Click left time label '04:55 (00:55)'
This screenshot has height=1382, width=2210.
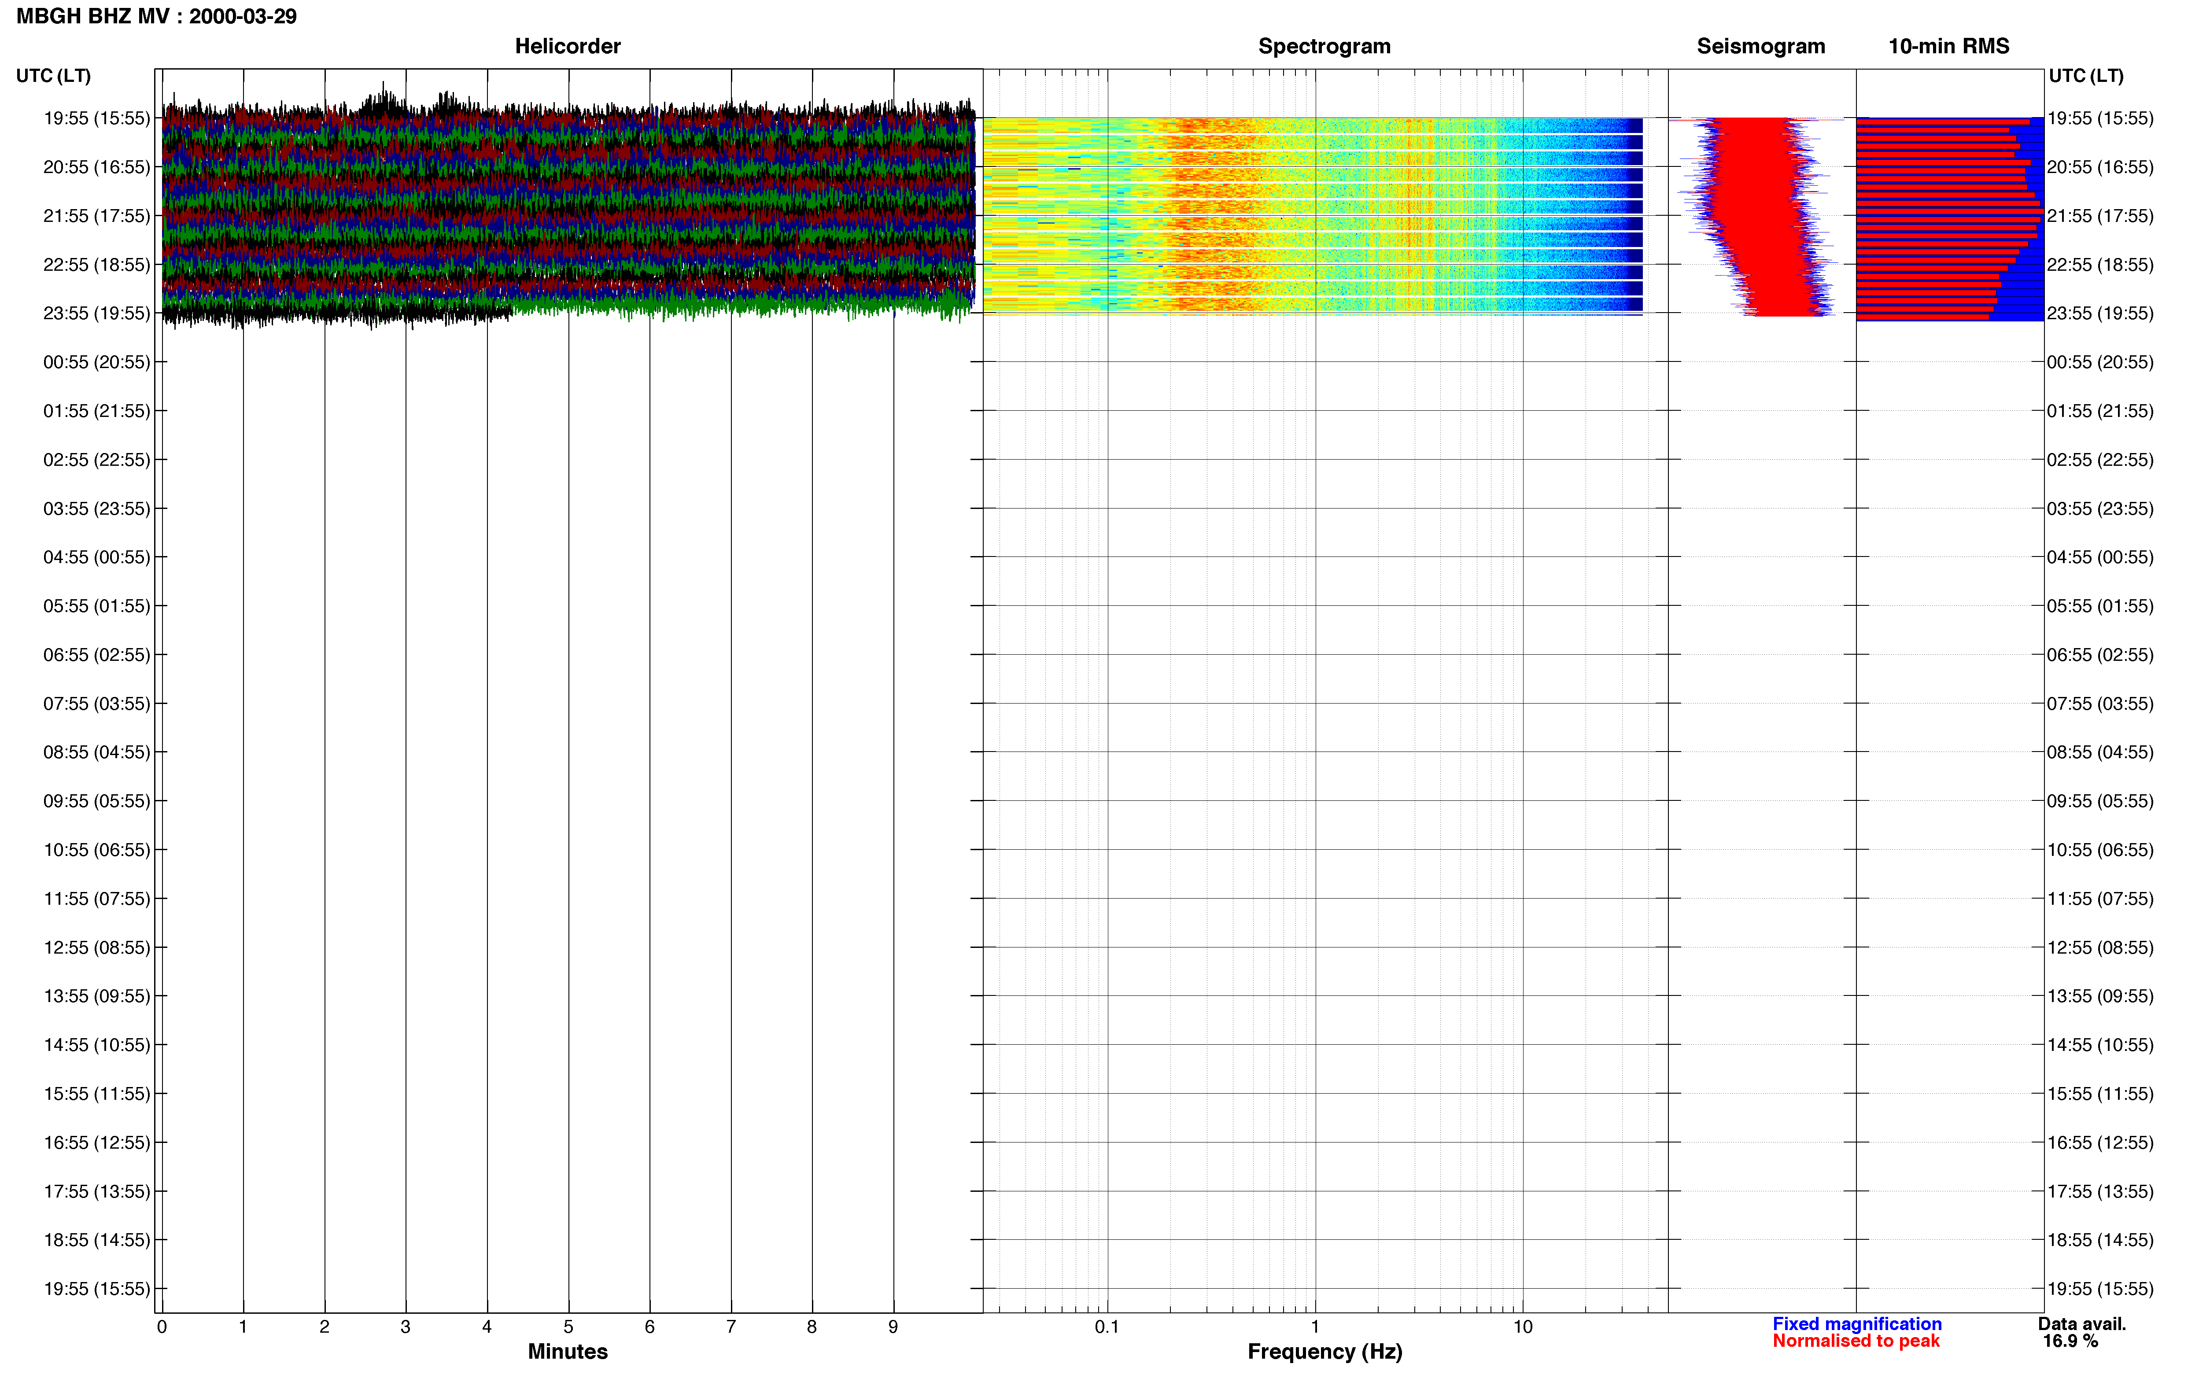(x=97, y=557)
